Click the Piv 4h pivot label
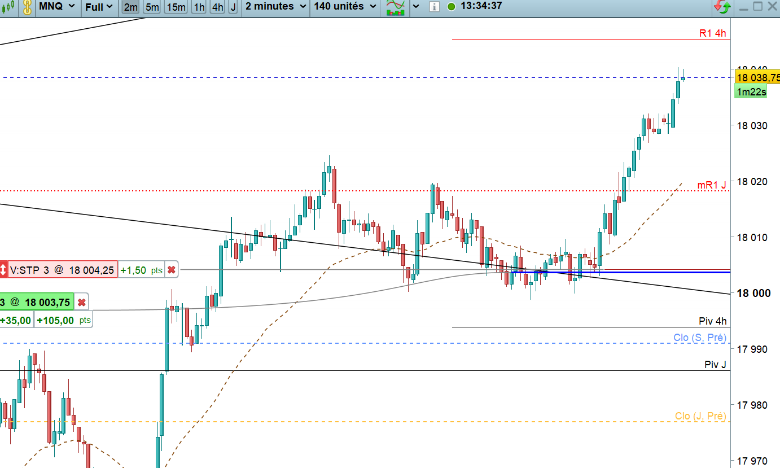 713,321
